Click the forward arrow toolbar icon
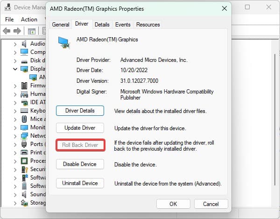The width and height of the screenshot is (280, 219). click(x=17, y=31)
